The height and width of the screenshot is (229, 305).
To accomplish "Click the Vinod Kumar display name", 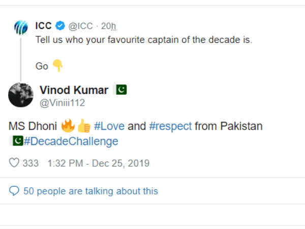I will tap(74, 90).
